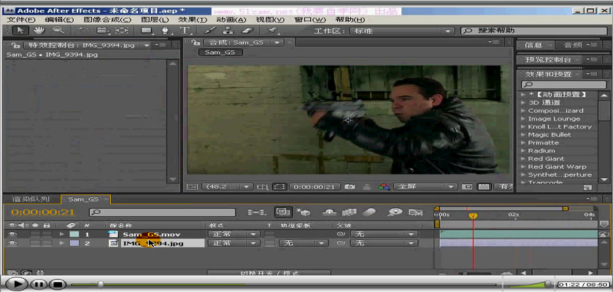This screenshot has height=292, width=613.
Task: Hide the Sam_GS.mov layer with eye icon
Action: 14,234
